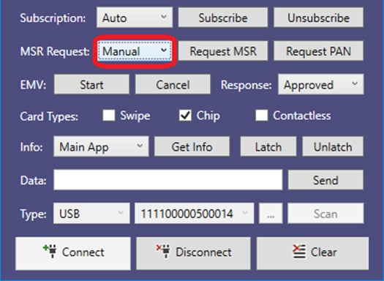Click the ellipsis browse button
The width and height of the screenshot is (384, 281).
pos(271,214)
